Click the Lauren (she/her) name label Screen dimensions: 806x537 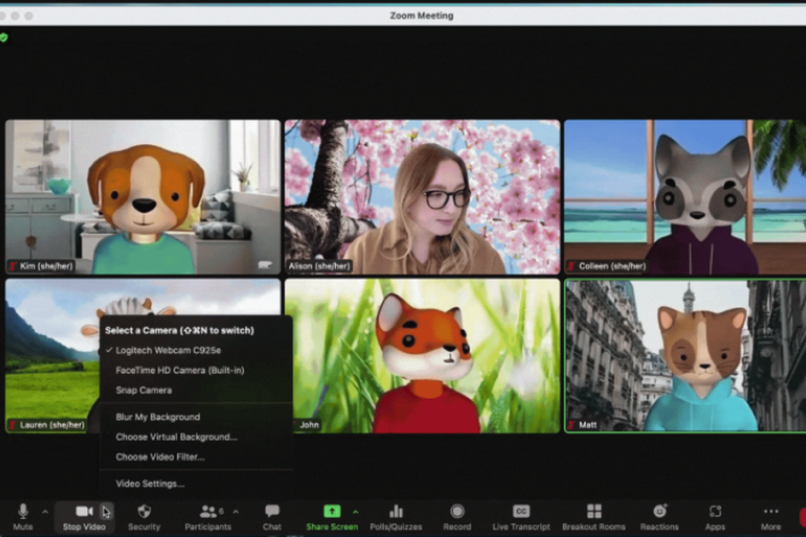click(x=52, y=425)
